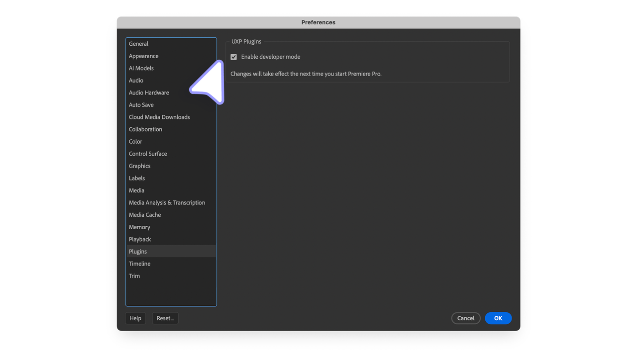Open the Collaboration preferences section

[x=145, y=129]
